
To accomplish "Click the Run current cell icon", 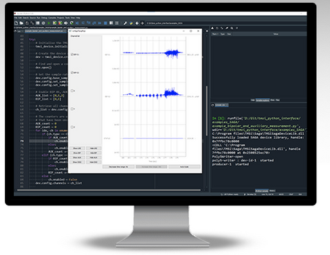I will tap(55, 23).
